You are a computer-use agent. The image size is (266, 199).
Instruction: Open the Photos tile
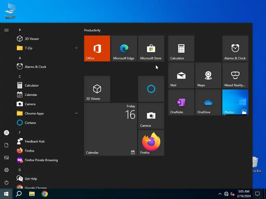click(x=235, y=102)
